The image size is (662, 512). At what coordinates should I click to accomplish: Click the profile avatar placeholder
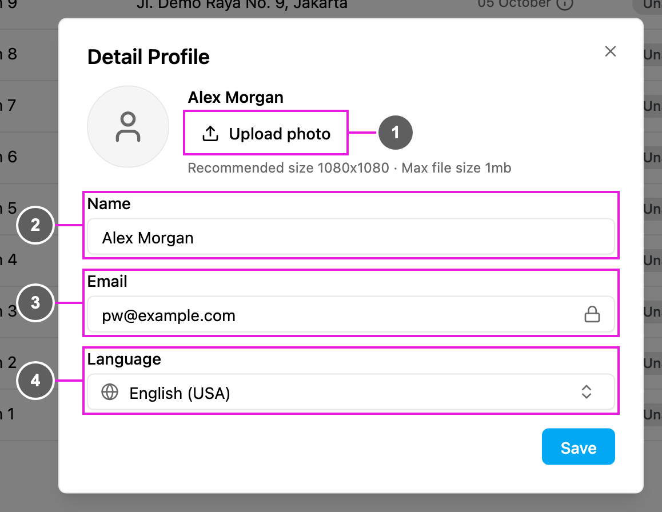tap(128, 127)
